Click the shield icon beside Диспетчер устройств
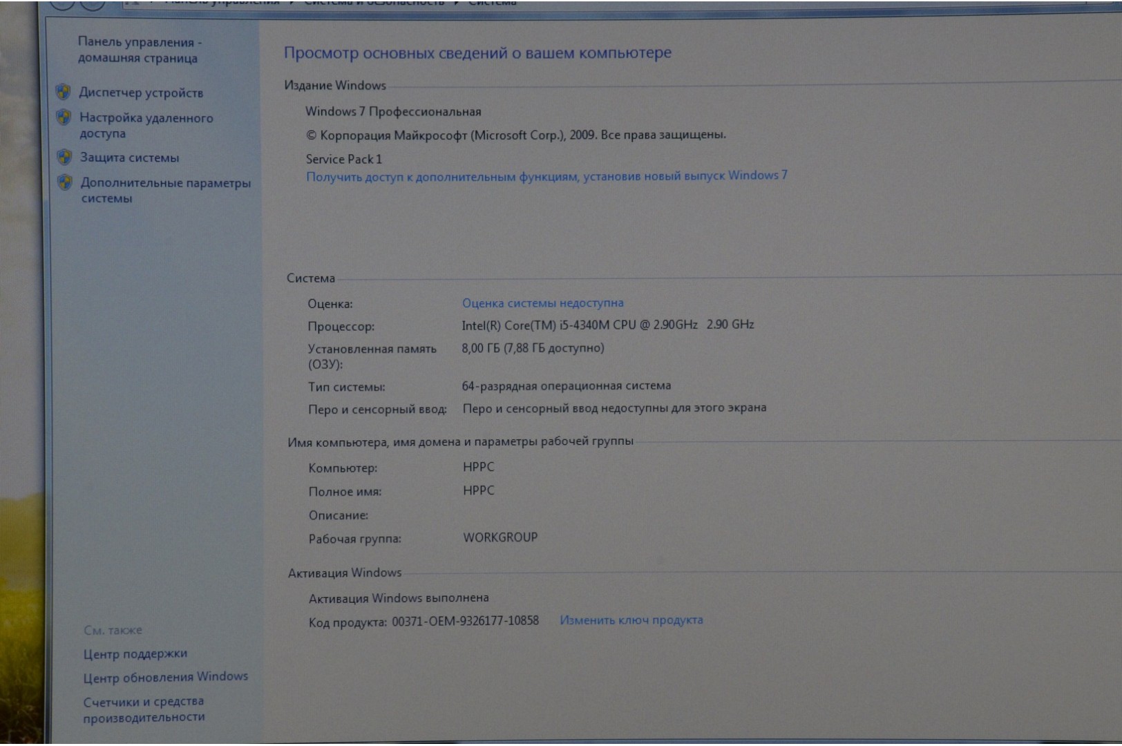The height and width of the screenshot is (746, 1122). point(63,92)
